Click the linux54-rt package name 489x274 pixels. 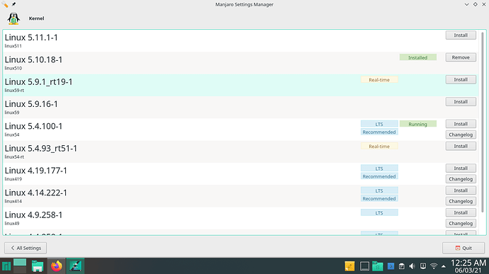point(14,156)
